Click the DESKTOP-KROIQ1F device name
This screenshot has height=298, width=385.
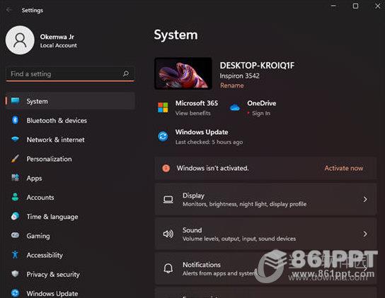click(x=257, y=66)
